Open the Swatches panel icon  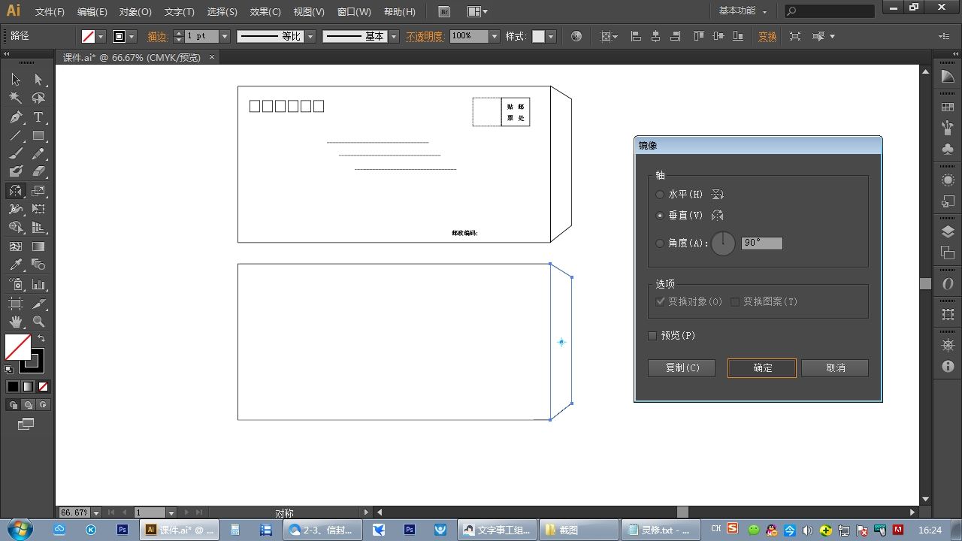point(948,107)
